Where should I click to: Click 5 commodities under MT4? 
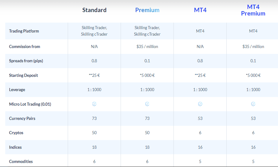pyautogui.click(x=200, y=161)
